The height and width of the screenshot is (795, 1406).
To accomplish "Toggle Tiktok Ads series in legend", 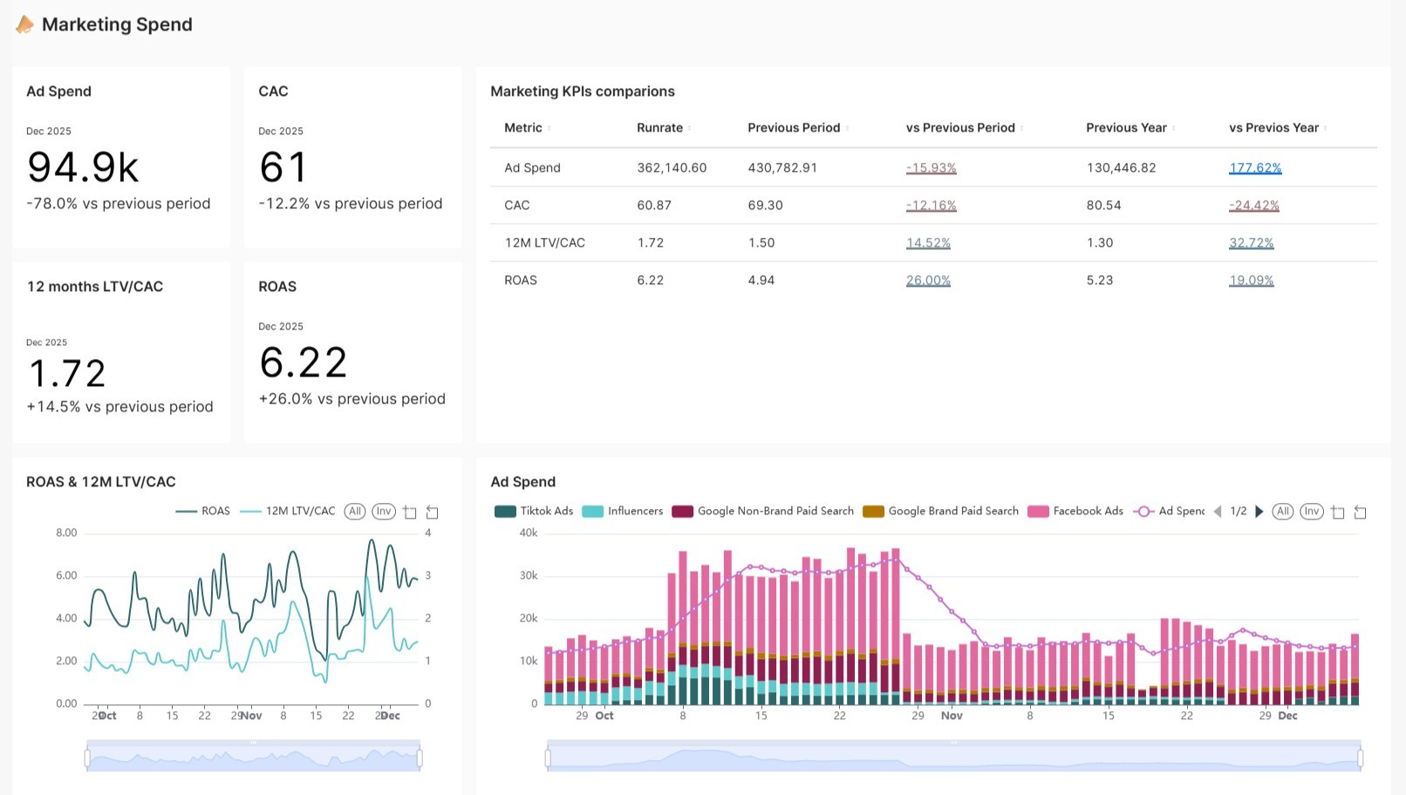I will [x=534, y=512].
